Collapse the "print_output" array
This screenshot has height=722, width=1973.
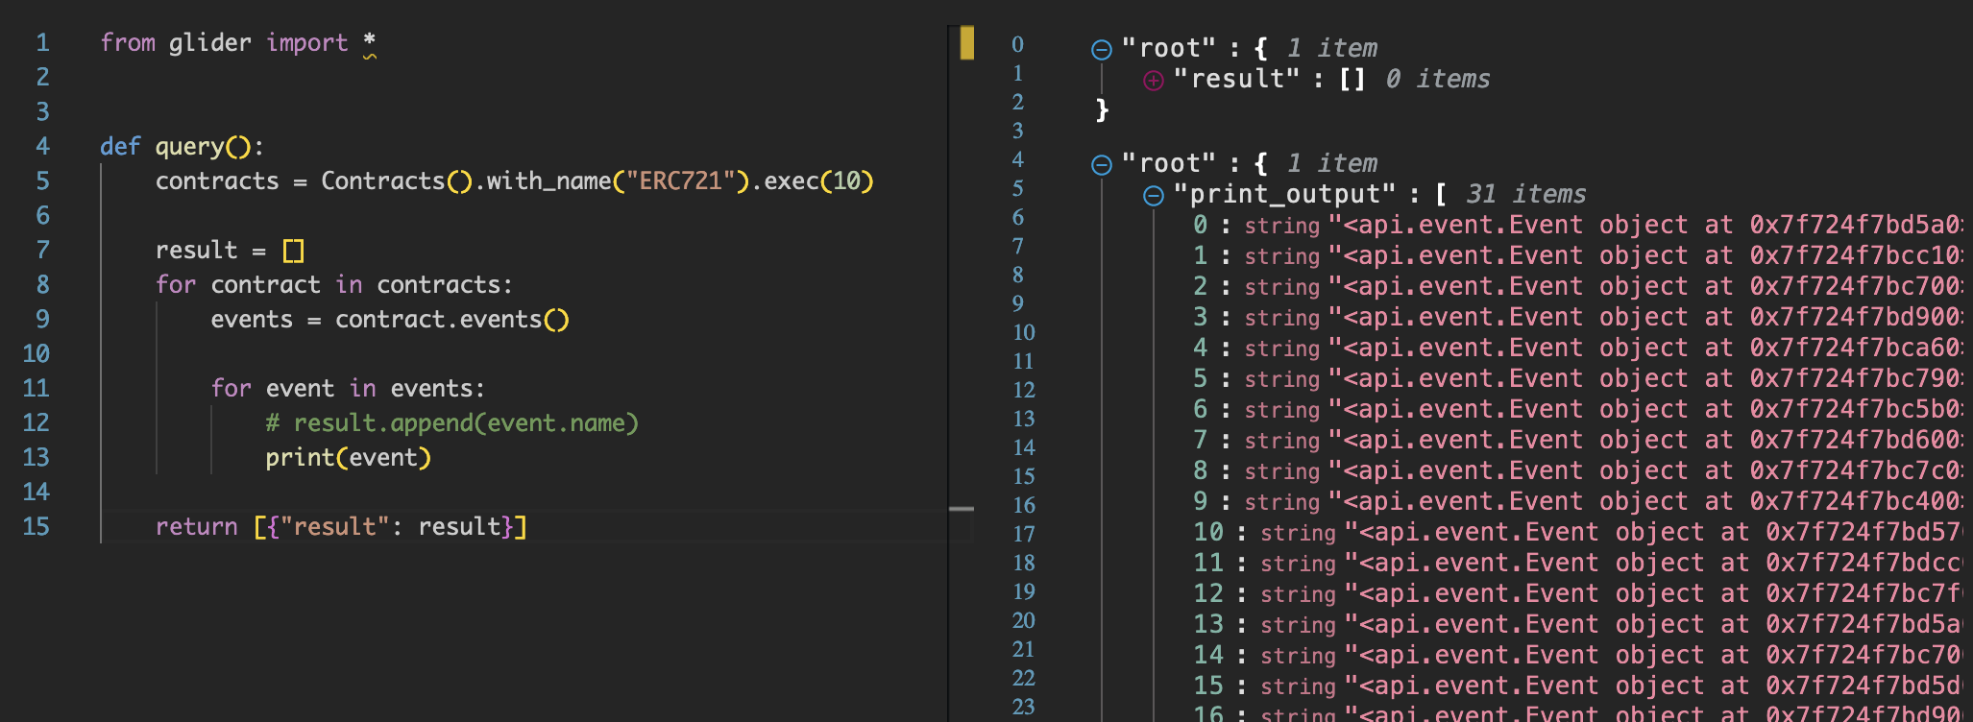point(1154,196)
